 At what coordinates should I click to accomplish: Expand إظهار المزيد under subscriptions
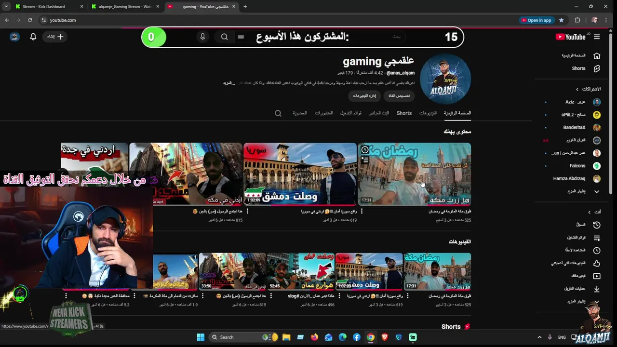582,191
